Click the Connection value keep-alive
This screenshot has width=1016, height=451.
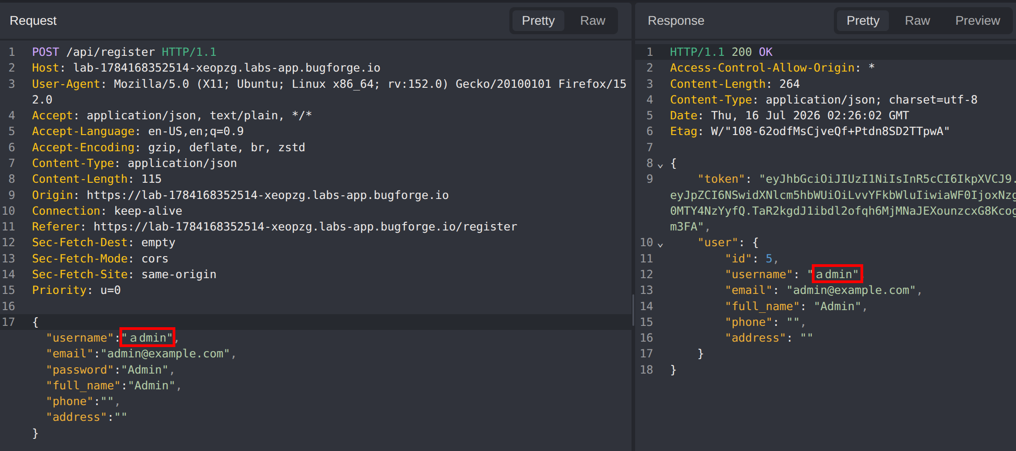(x=148, y=211)
